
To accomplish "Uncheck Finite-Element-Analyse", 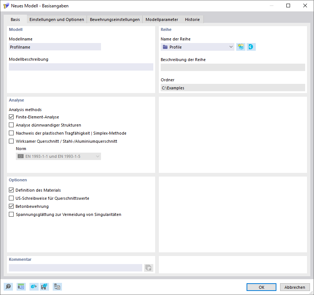I will tap(11, 117).
